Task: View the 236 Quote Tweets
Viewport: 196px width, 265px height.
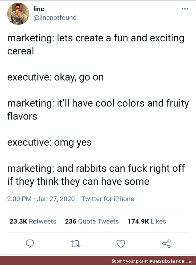Action: 92,221
